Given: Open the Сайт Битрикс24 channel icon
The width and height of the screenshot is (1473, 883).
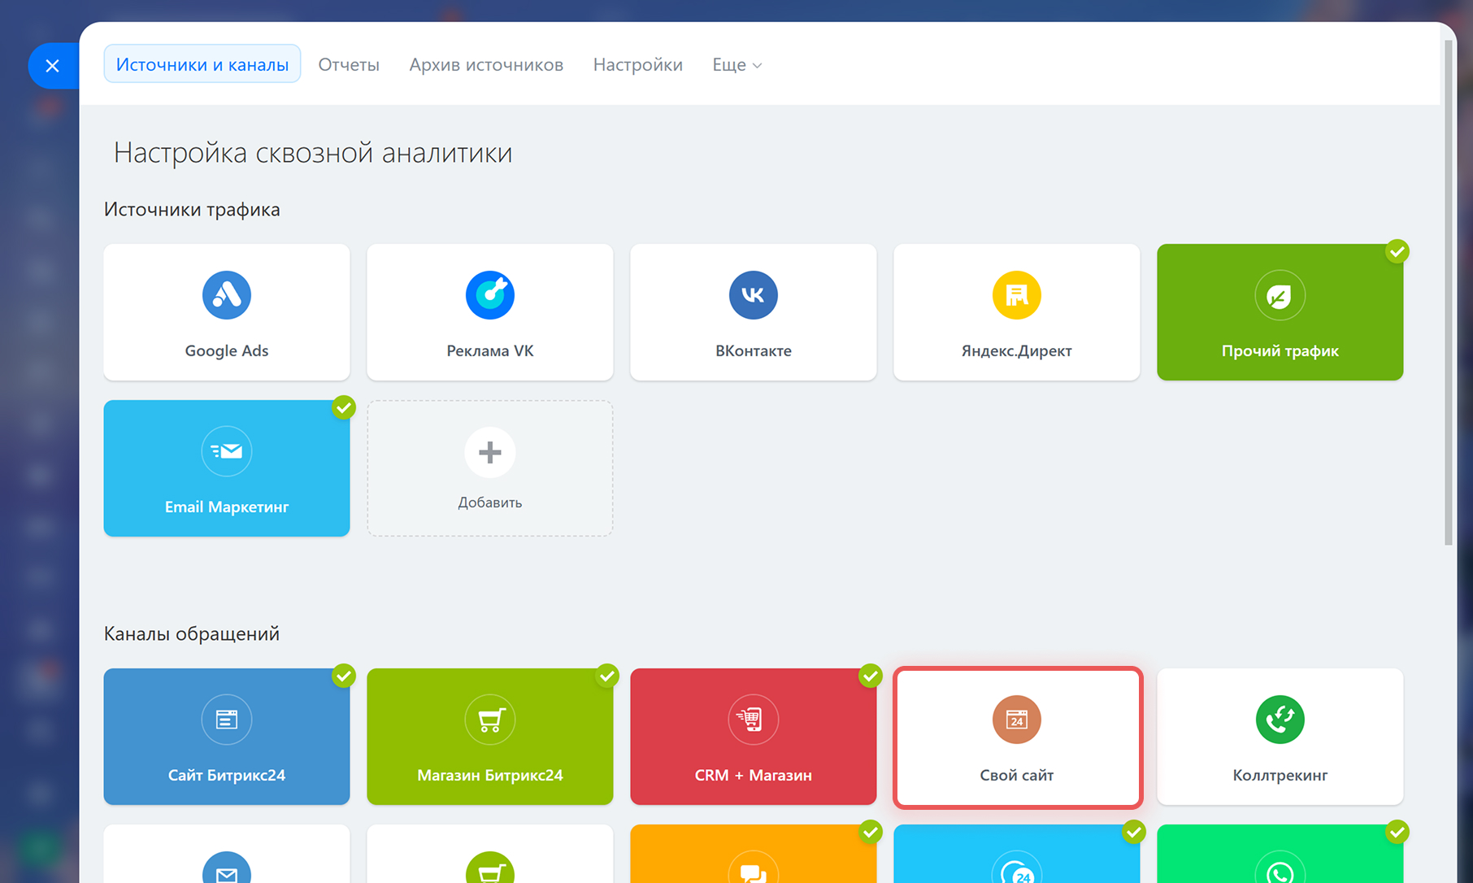Looking at the screenshot, I should [x=227, y=720].
